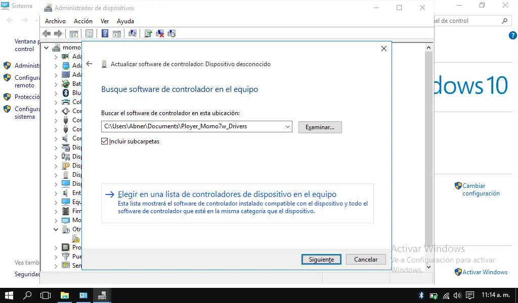This screenshot has height=303, width=518.
Task: Toggle the show/hide console tree toolbar icon
Action: coord(74,34)
